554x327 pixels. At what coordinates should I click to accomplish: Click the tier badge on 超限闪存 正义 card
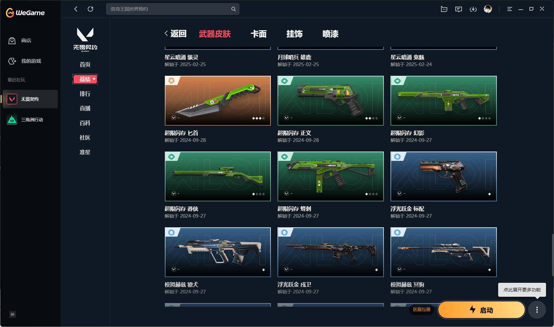[x=284, y=81]
